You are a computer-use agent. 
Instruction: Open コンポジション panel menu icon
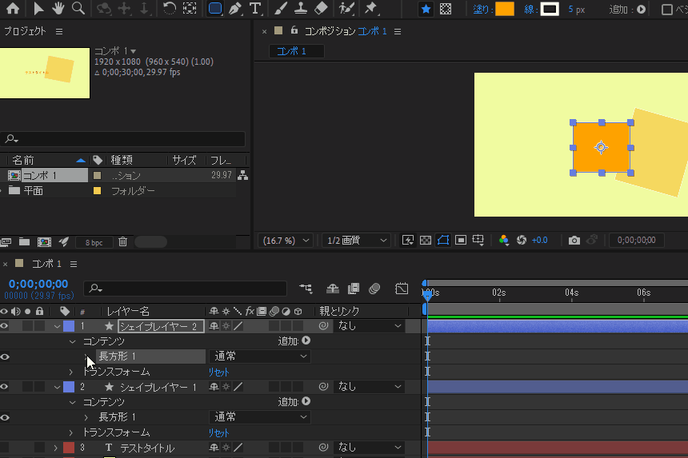pyautogui.click(x=398, y=31)
